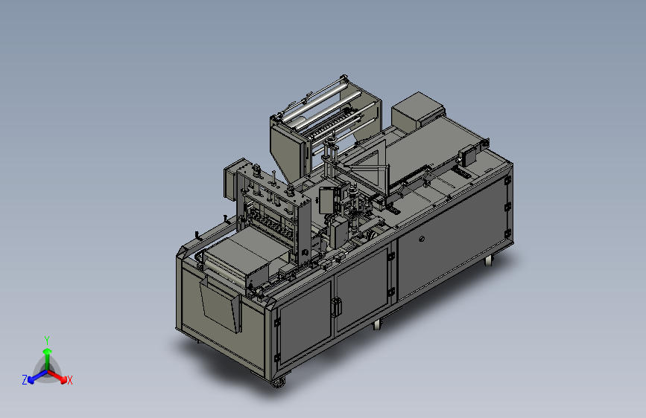Viewport: 646px width, 418px height.
Task: Click the blue Z axis of the view triad
Action: click(x=34, y=377)
